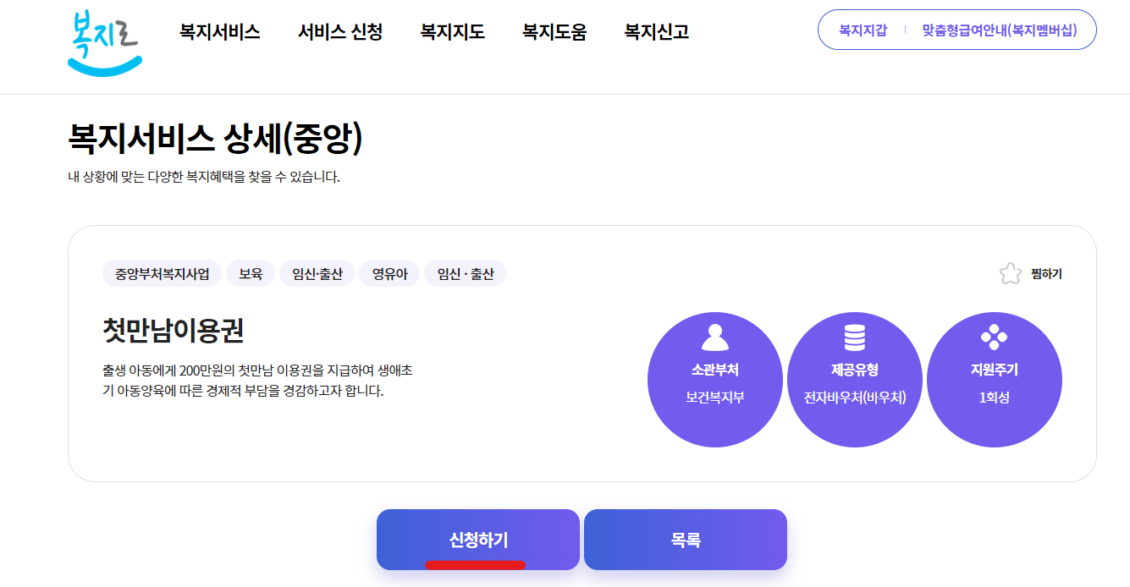Select the 중앙부처복지사업 tag chip
Screen dimensions: 1130x587
click(161, 272)
